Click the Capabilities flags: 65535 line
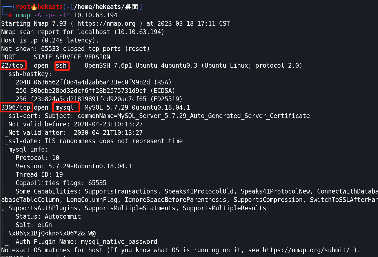This screenshot has width=378, height=257. tap(61, 183)
